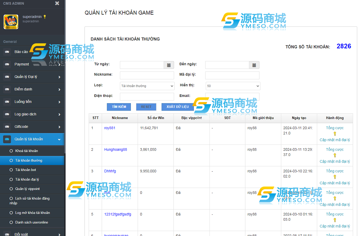Expand the Payment menu chevron

tap(59, 64)
